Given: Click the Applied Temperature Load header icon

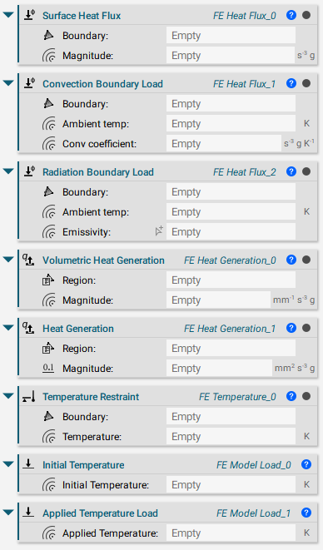Looking at the screenshot, I should [x=28, y=513].
